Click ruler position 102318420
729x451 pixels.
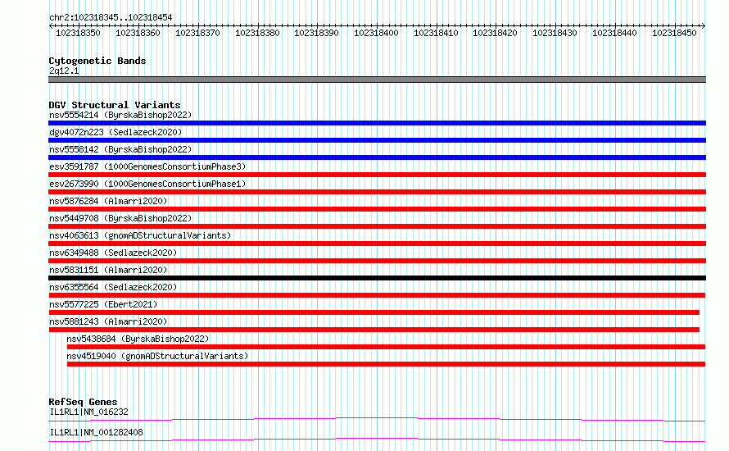(x=495, y=33)
